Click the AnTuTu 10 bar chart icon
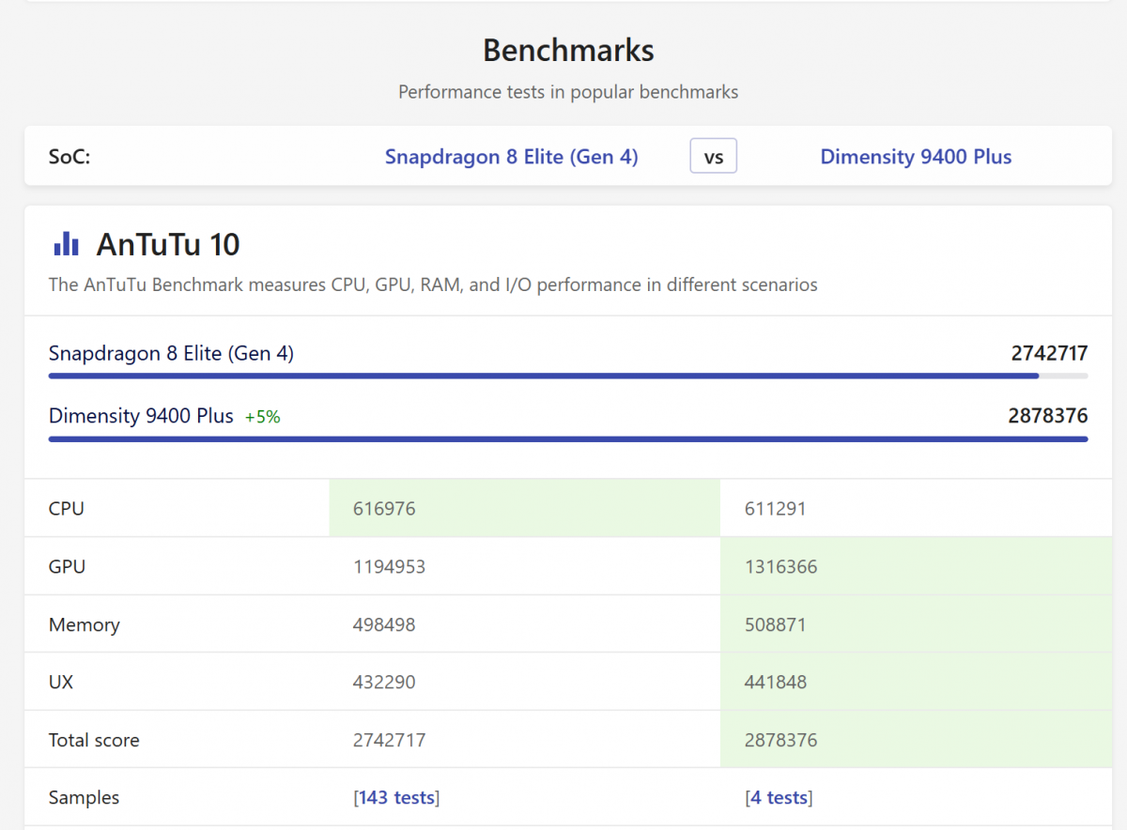The width and height of the screenshot is (1127, 830). [x=65, y=243]
